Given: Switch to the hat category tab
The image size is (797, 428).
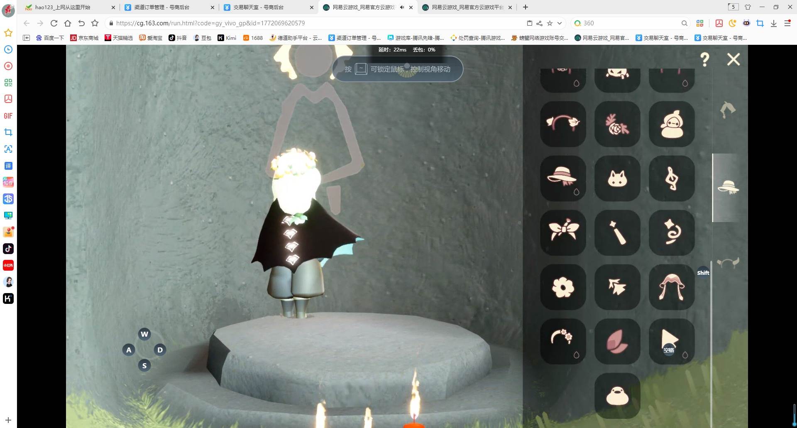Looking at the screenshot, I should 728,188.
